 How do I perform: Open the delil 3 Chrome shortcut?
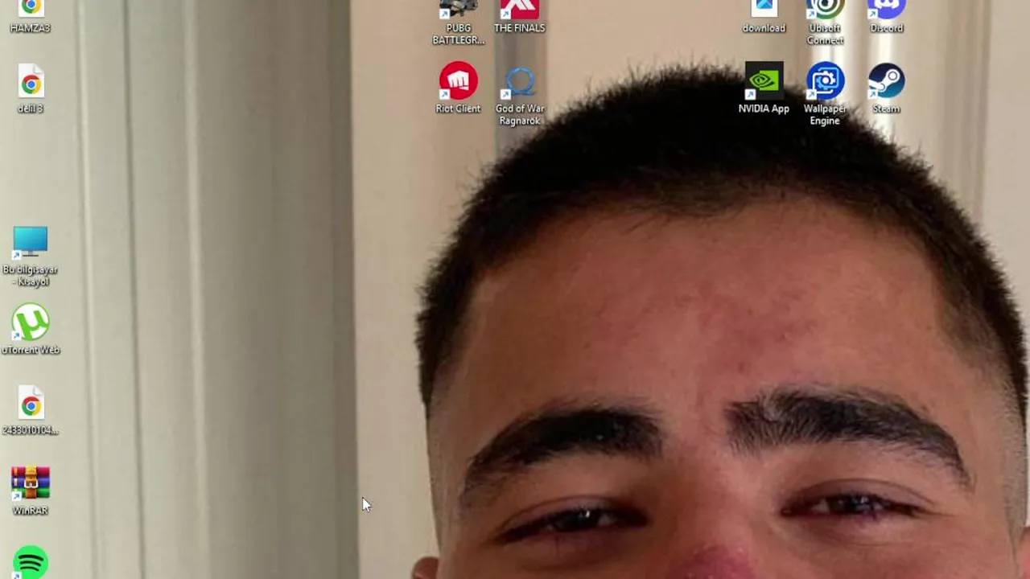pos(31,84)
